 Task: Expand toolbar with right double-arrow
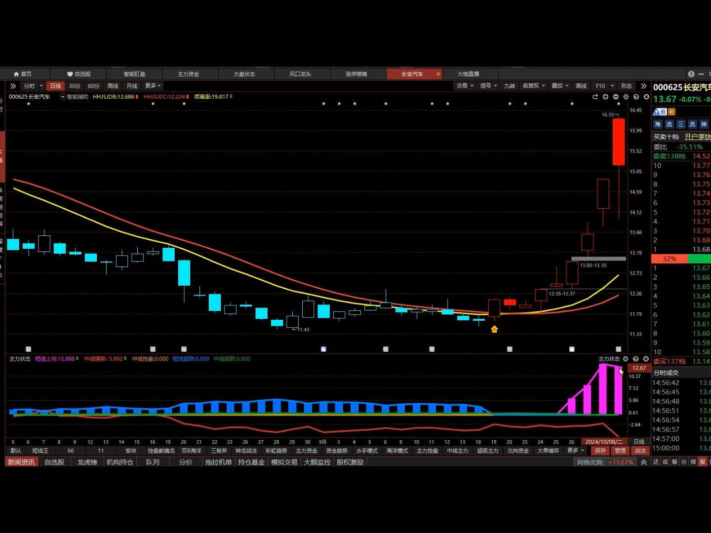coord(643,86)
